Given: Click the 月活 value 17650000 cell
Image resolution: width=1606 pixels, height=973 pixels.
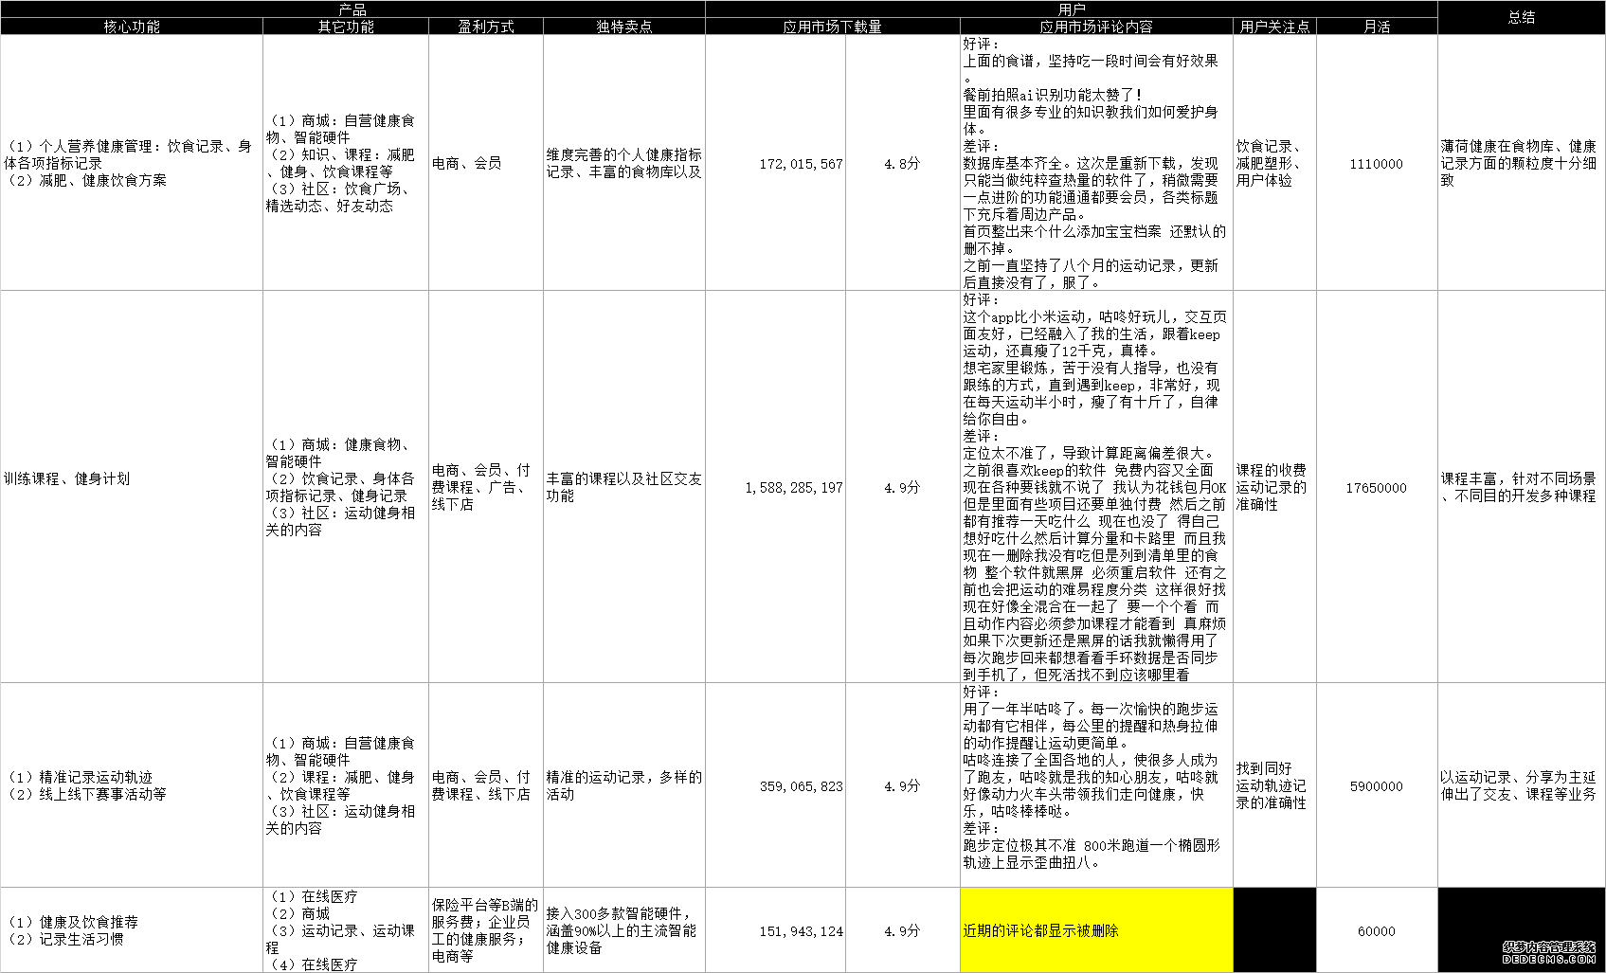Looking at the screenshot, I should (1376, 488).
